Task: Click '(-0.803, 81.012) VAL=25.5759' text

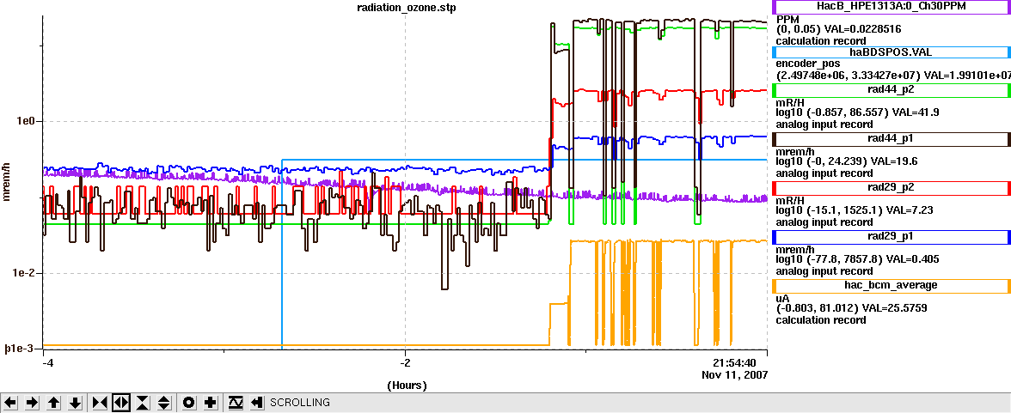Action: coord(852,308)
